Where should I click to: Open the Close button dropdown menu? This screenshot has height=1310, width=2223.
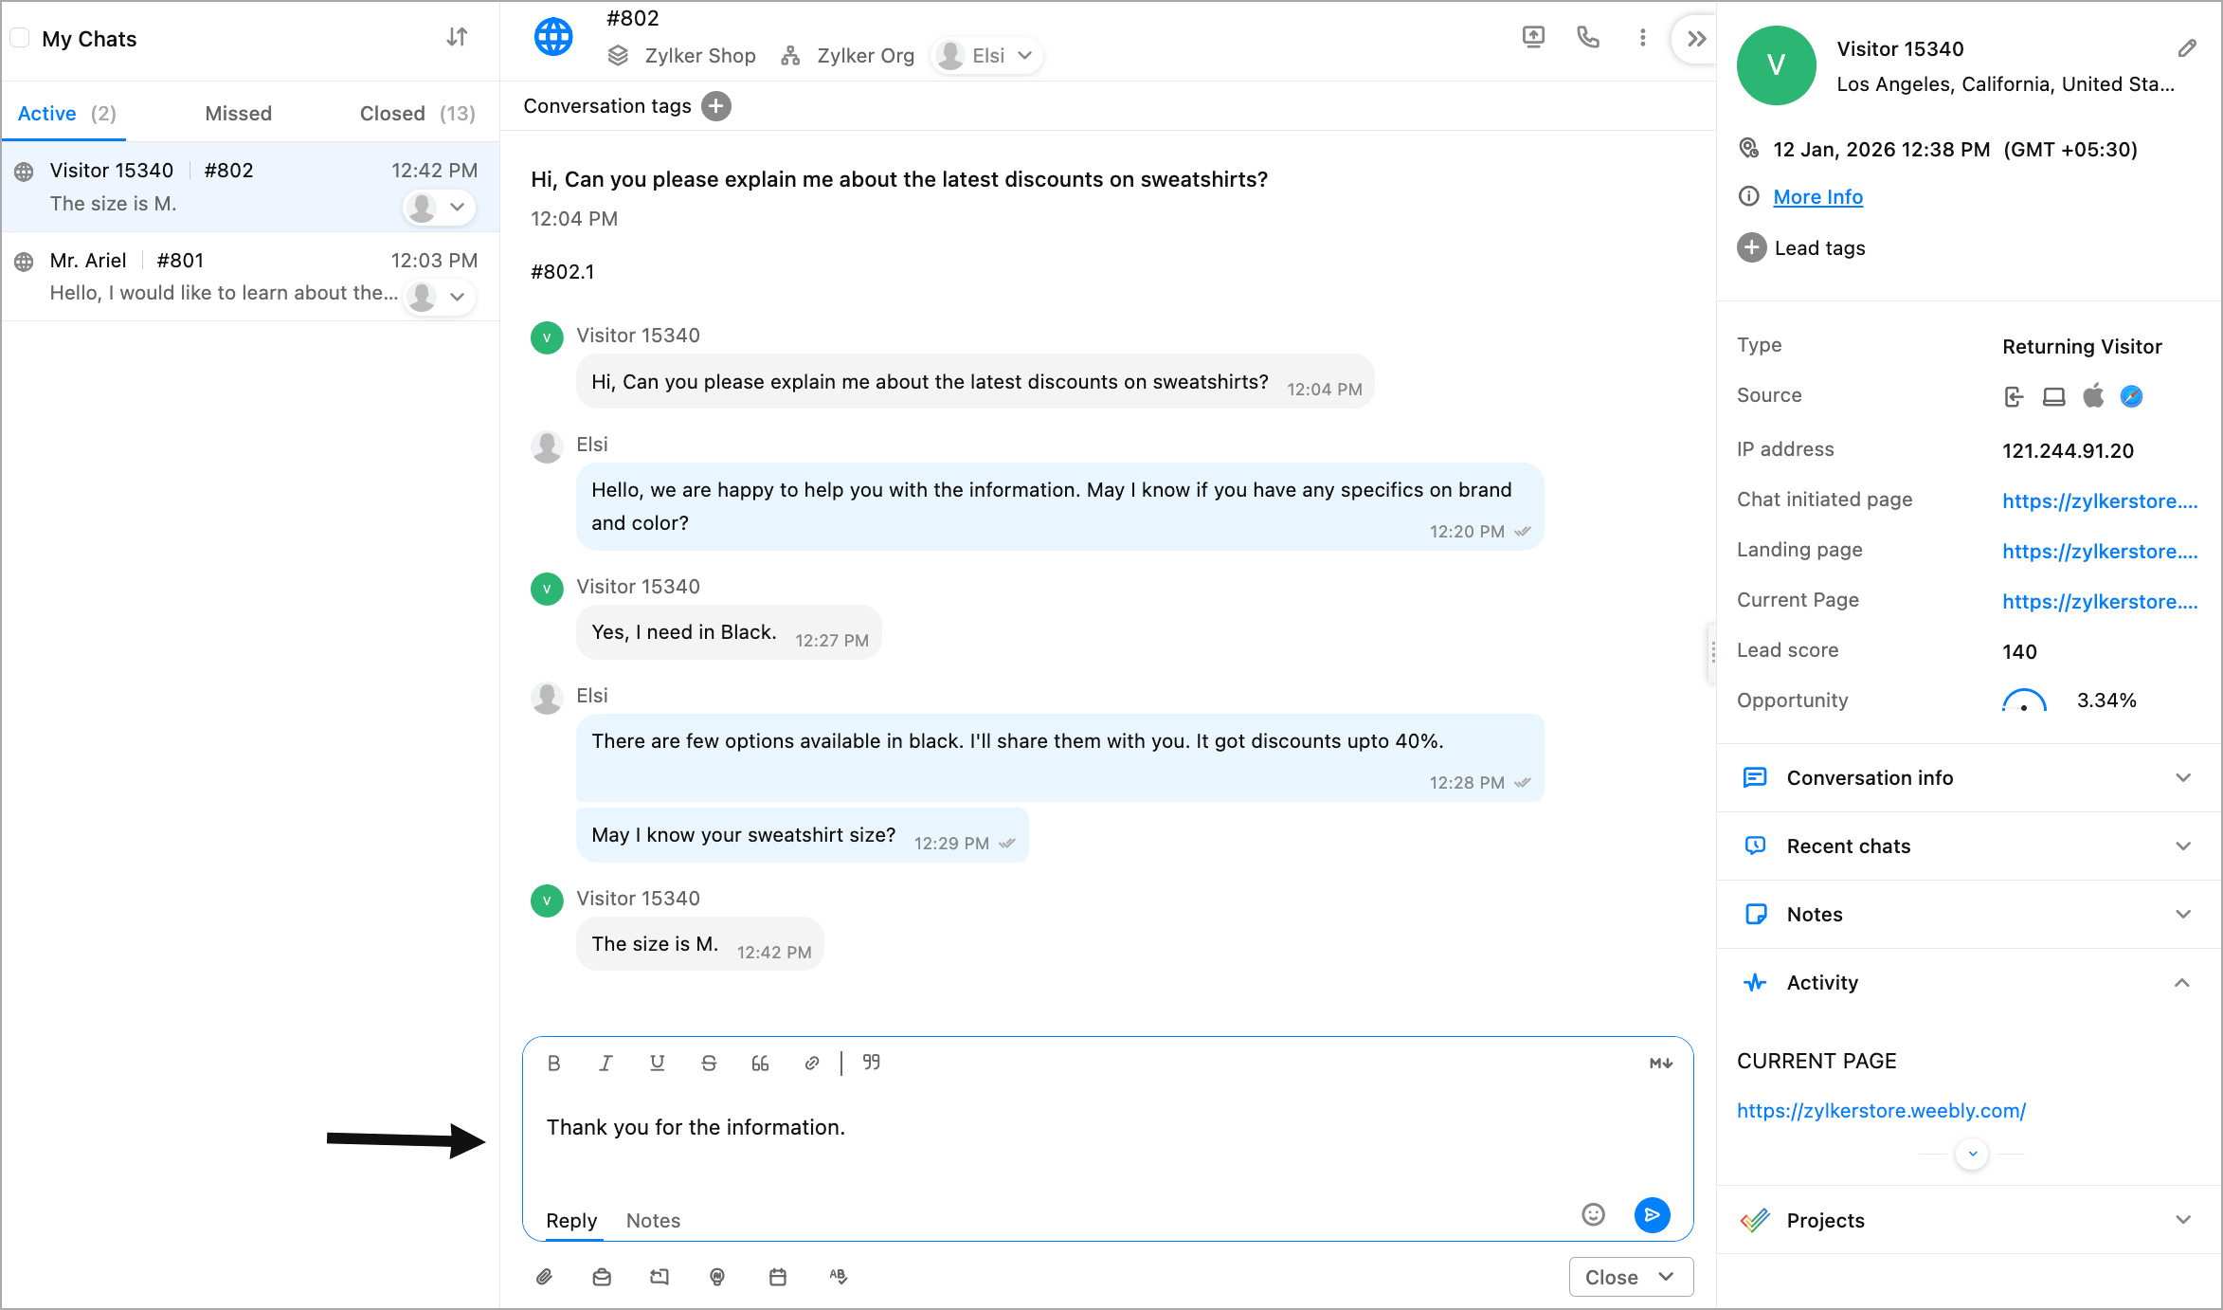tap(1666, 1277)
